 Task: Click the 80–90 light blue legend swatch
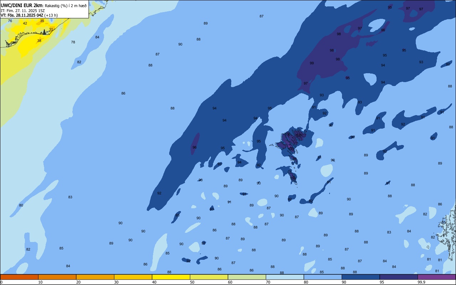pyautogui.click(x=323, y=277)
